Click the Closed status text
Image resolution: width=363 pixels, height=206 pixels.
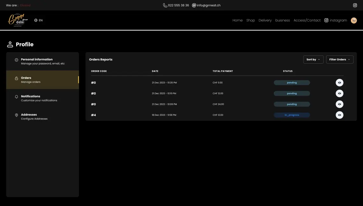(25, 5)
